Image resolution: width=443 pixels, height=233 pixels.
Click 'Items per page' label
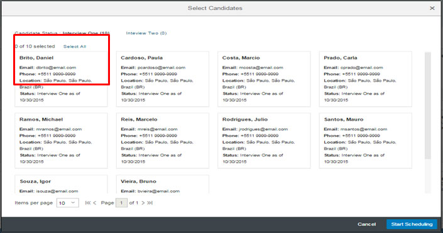pyautogui.click(x=34, y=203)
